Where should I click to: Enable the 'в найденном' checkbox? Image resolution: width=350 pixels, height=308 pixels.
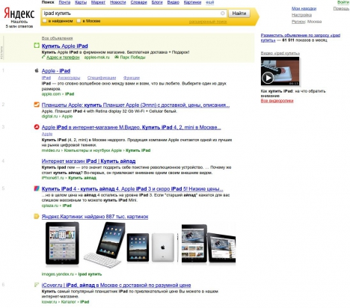click(45, 21)
